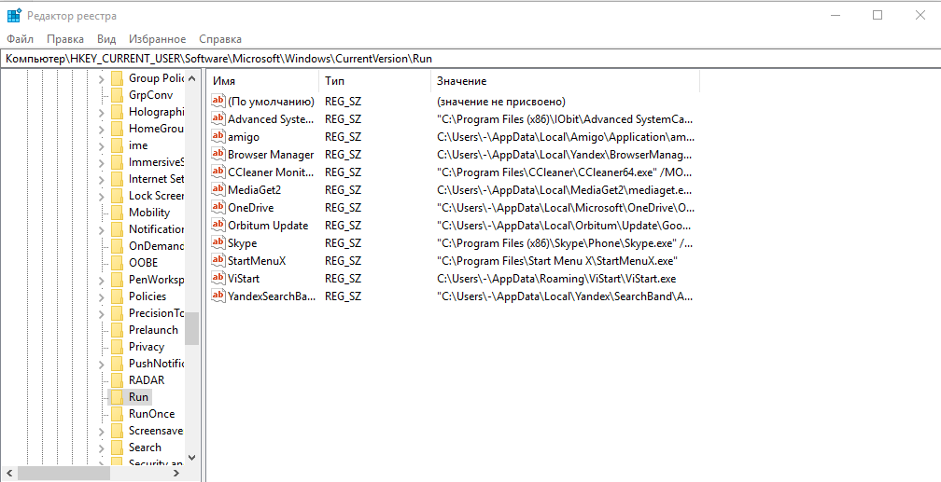Image resolution: width=941 pixels, height=482 pixels.
Task: Click the (значение не присвоено) value
Action: point(501,102)
